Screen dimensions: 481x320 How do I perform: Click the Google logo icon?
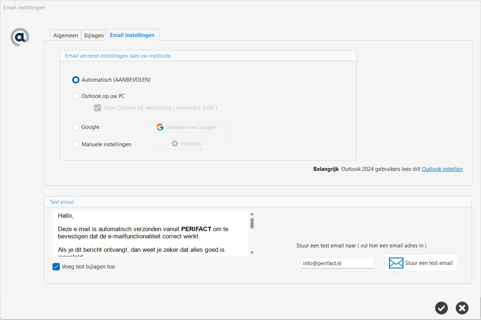[x=160, y=127]
